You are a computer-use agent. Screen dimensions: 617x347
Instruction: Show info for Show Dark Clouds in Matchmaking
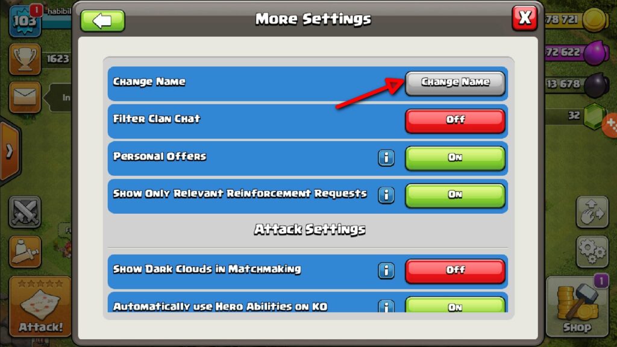[386, 270]
